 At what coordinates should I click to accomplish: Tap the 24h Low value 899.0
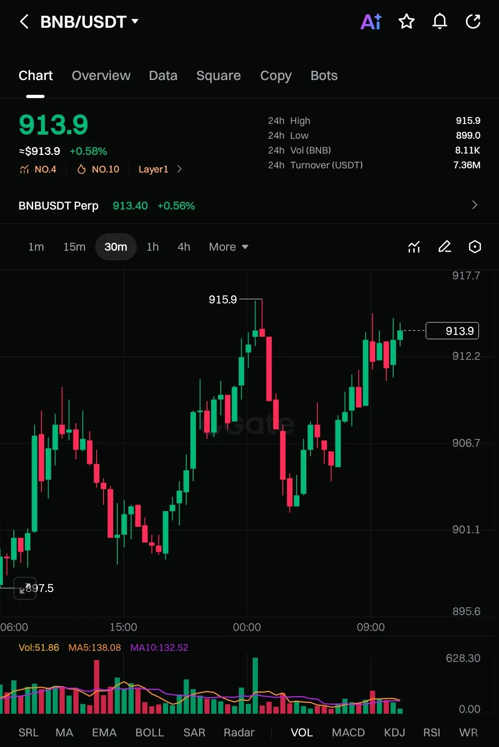click(468, 136)
